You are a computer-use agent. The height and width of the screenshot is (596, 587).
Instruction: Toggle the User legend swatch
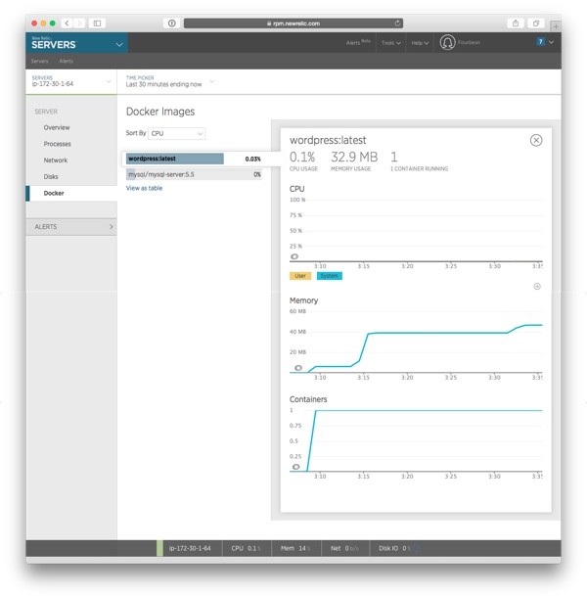point(300,276)
